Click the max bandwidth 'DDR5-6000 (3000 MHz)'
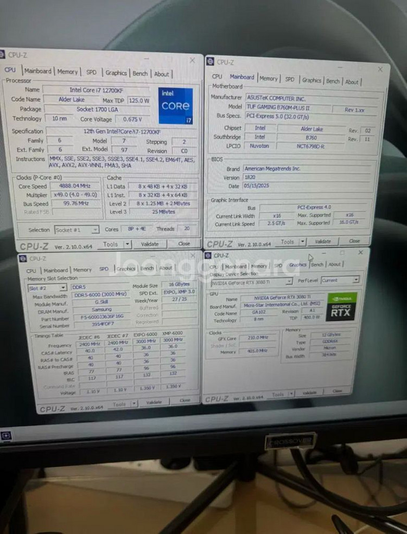 pyautogui.click(x=100, y=294)
